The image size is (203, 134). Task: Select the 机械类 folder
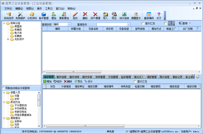16,30
